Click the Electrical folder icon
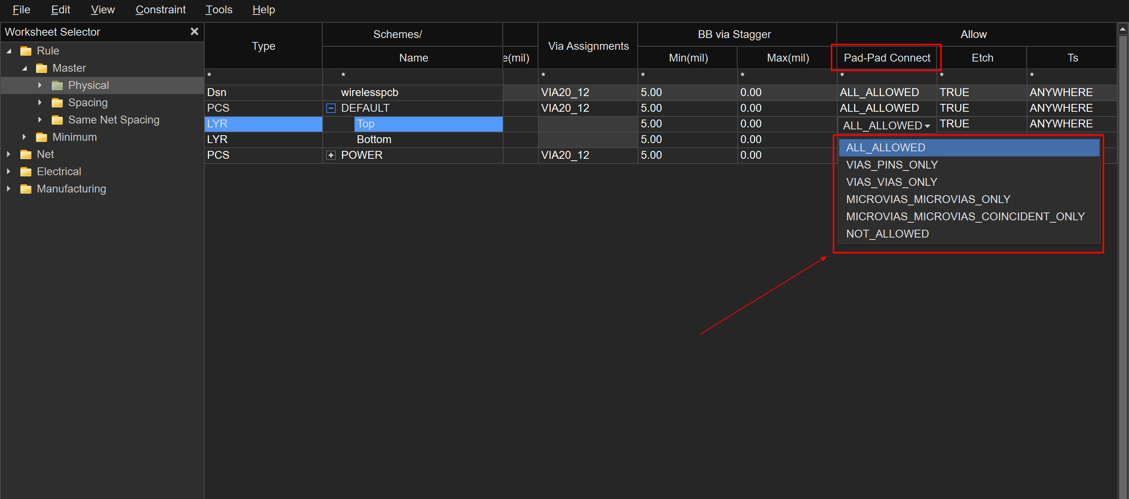Viewport: 1129px width, 499px height. (26, 172)
